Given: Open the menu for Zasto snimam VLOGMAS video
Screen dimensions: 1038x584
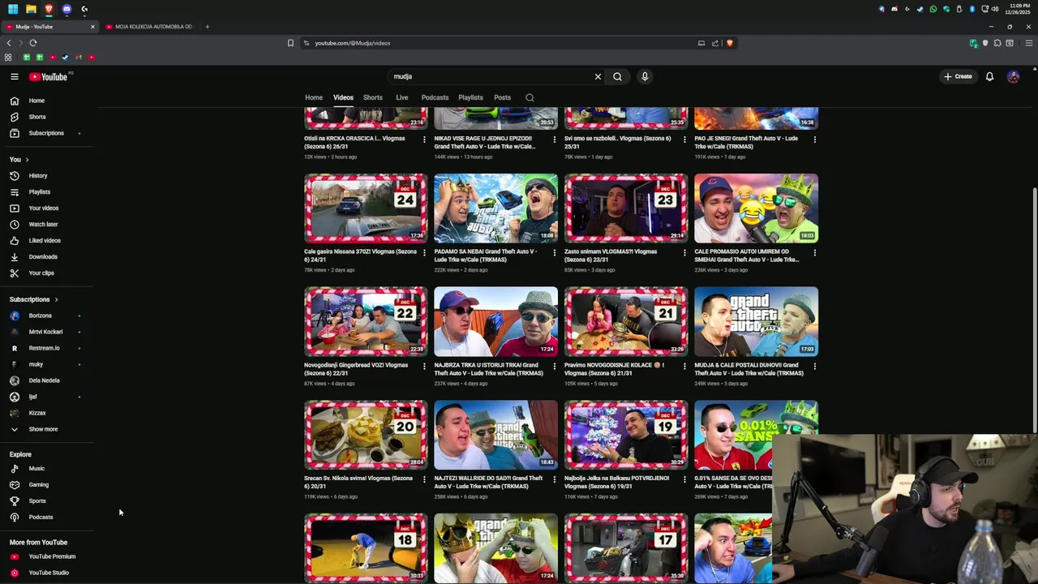Looking at the screenshot, I should click(x=684, y=252).
